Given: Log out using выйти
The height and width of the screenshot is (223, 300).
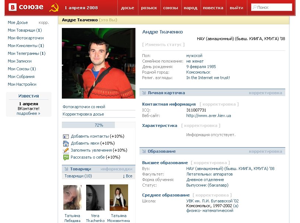Looking at the screenshot, I should coord(236,8).
